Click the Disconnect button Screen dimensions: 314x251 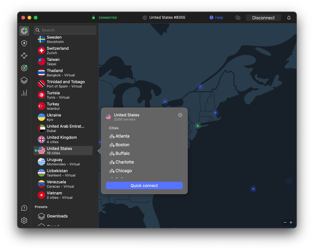point(263,18)
